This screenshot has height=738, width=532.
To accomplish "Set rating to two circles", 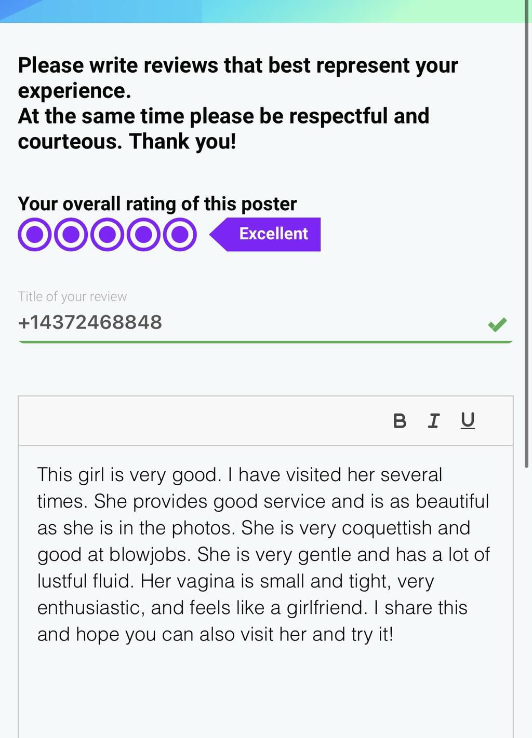I will tap(71, 235).
